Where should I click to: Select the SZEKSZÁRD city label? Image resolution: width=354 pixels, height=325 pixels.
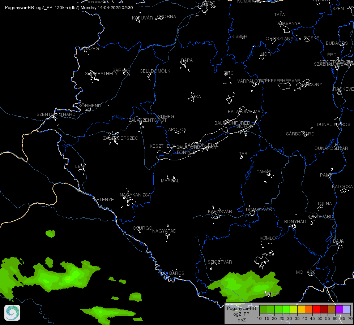click(320, 217)
